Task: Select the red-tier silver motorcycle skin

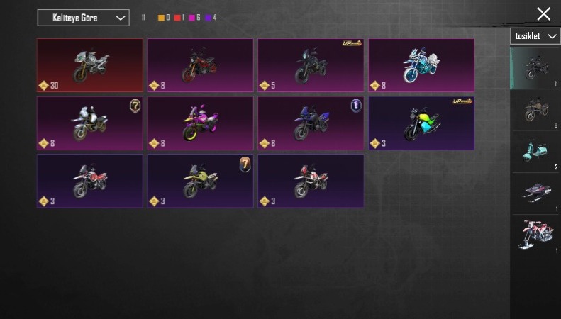Action: tap(90, 65)
